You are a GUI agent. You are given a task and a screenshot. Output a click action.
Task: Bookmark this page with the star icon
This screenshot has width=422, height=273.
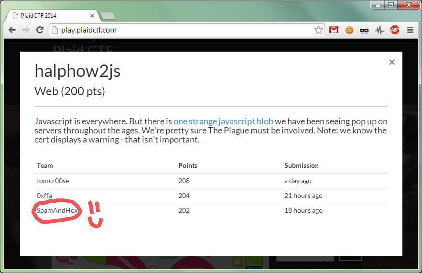pyautogui.click(x=318, y=30)
